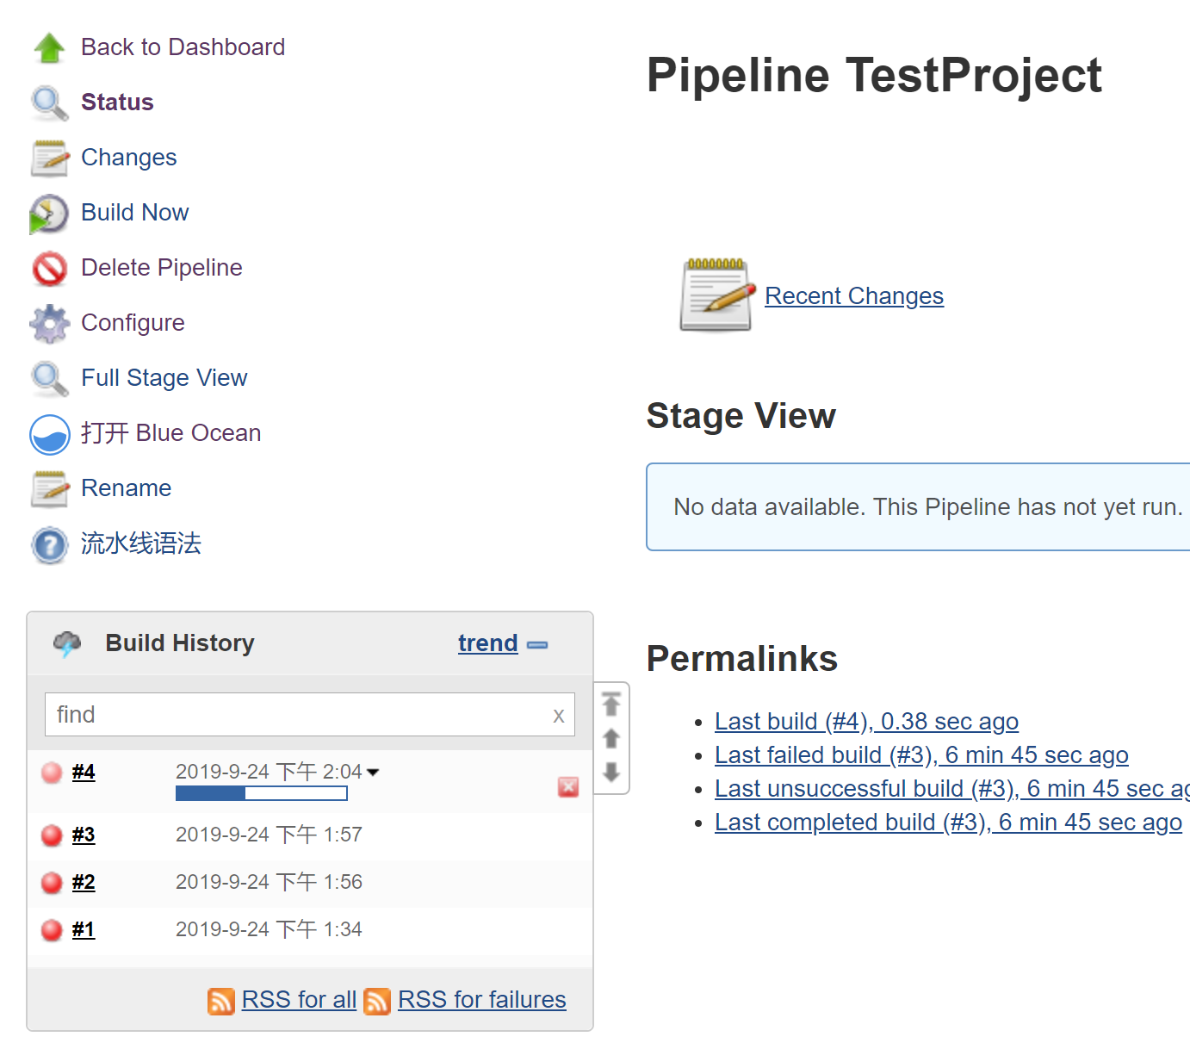The image size is (1190, 1043).
Task: Open the Last failed build permalink
Action: click(921, 755)
